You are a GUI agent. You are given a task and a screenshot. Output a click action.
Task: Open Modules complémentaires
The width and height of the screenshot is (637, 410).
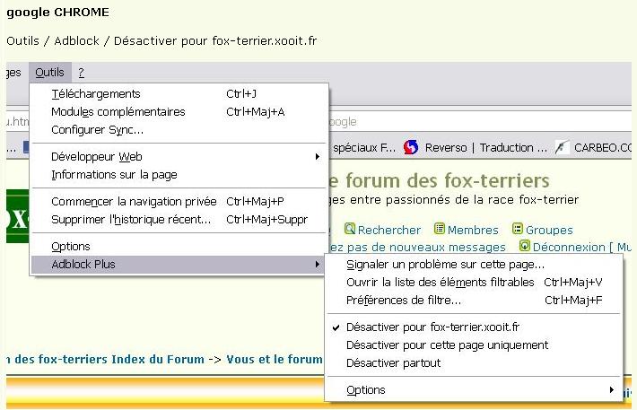(179, 112)
